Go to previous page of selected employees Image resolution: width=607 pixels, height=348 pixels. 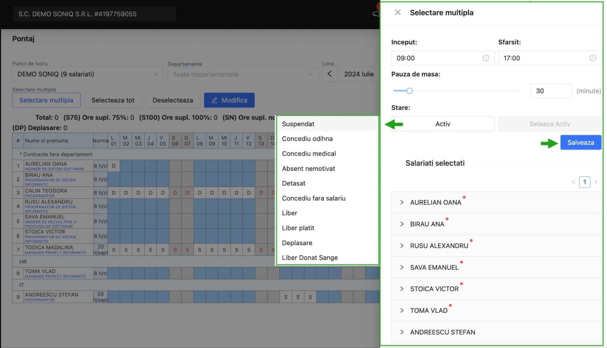(574, 182)
